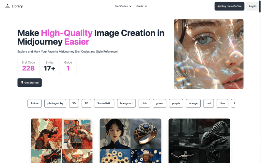
Task: Choose the 3D style tag
Action: coord(74,103)
